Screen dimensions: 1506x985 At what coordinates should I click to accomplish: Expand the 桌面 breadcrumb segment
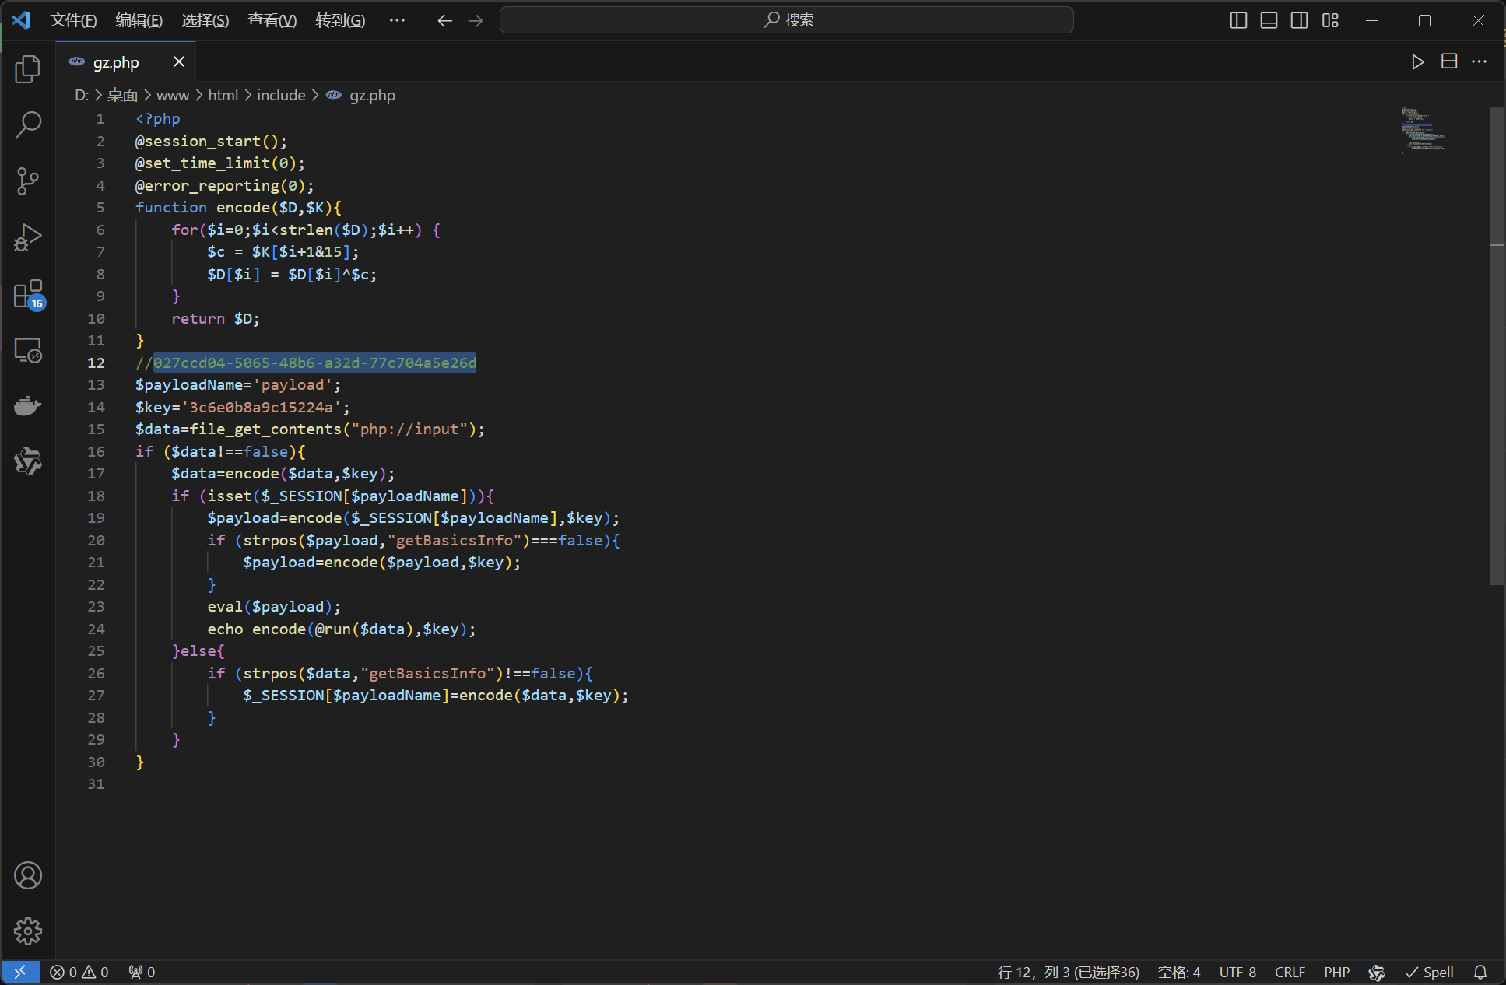click(x=122, y=95)
